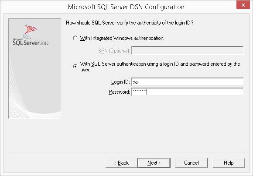Viewport: 253px width, 176px height.
Task: Proceed with the Next button
Action: pyautogui.click(x=154, y=163)
